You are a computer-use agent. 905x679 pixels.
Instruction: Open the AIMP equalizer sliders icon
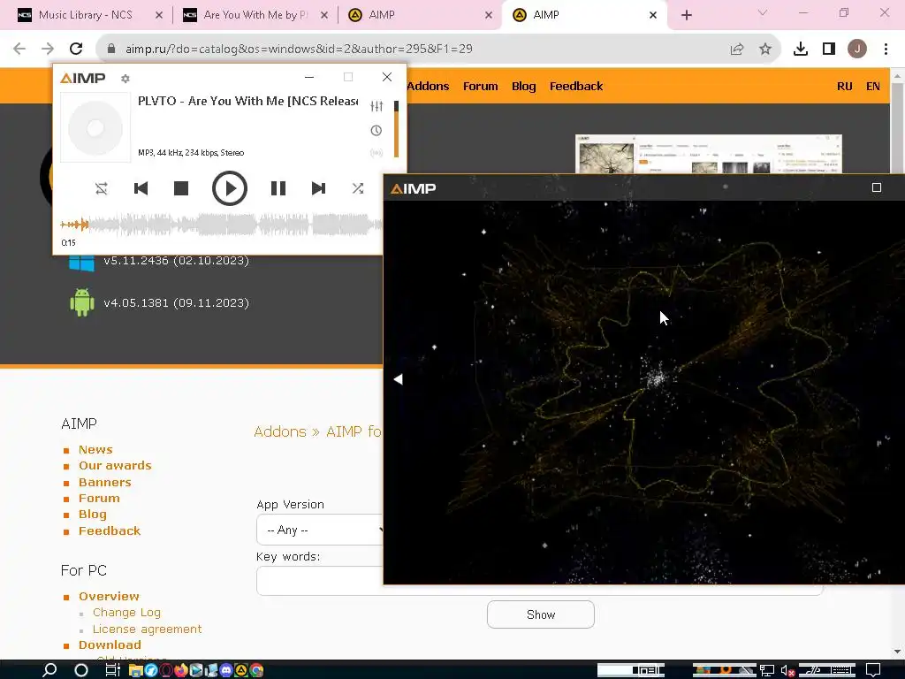click(x=376, y=106)
